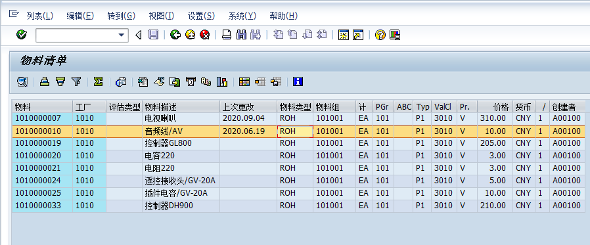This screenshot has width=590, height=245.
Task: Click the price 210.00
Action: (493, 206)
